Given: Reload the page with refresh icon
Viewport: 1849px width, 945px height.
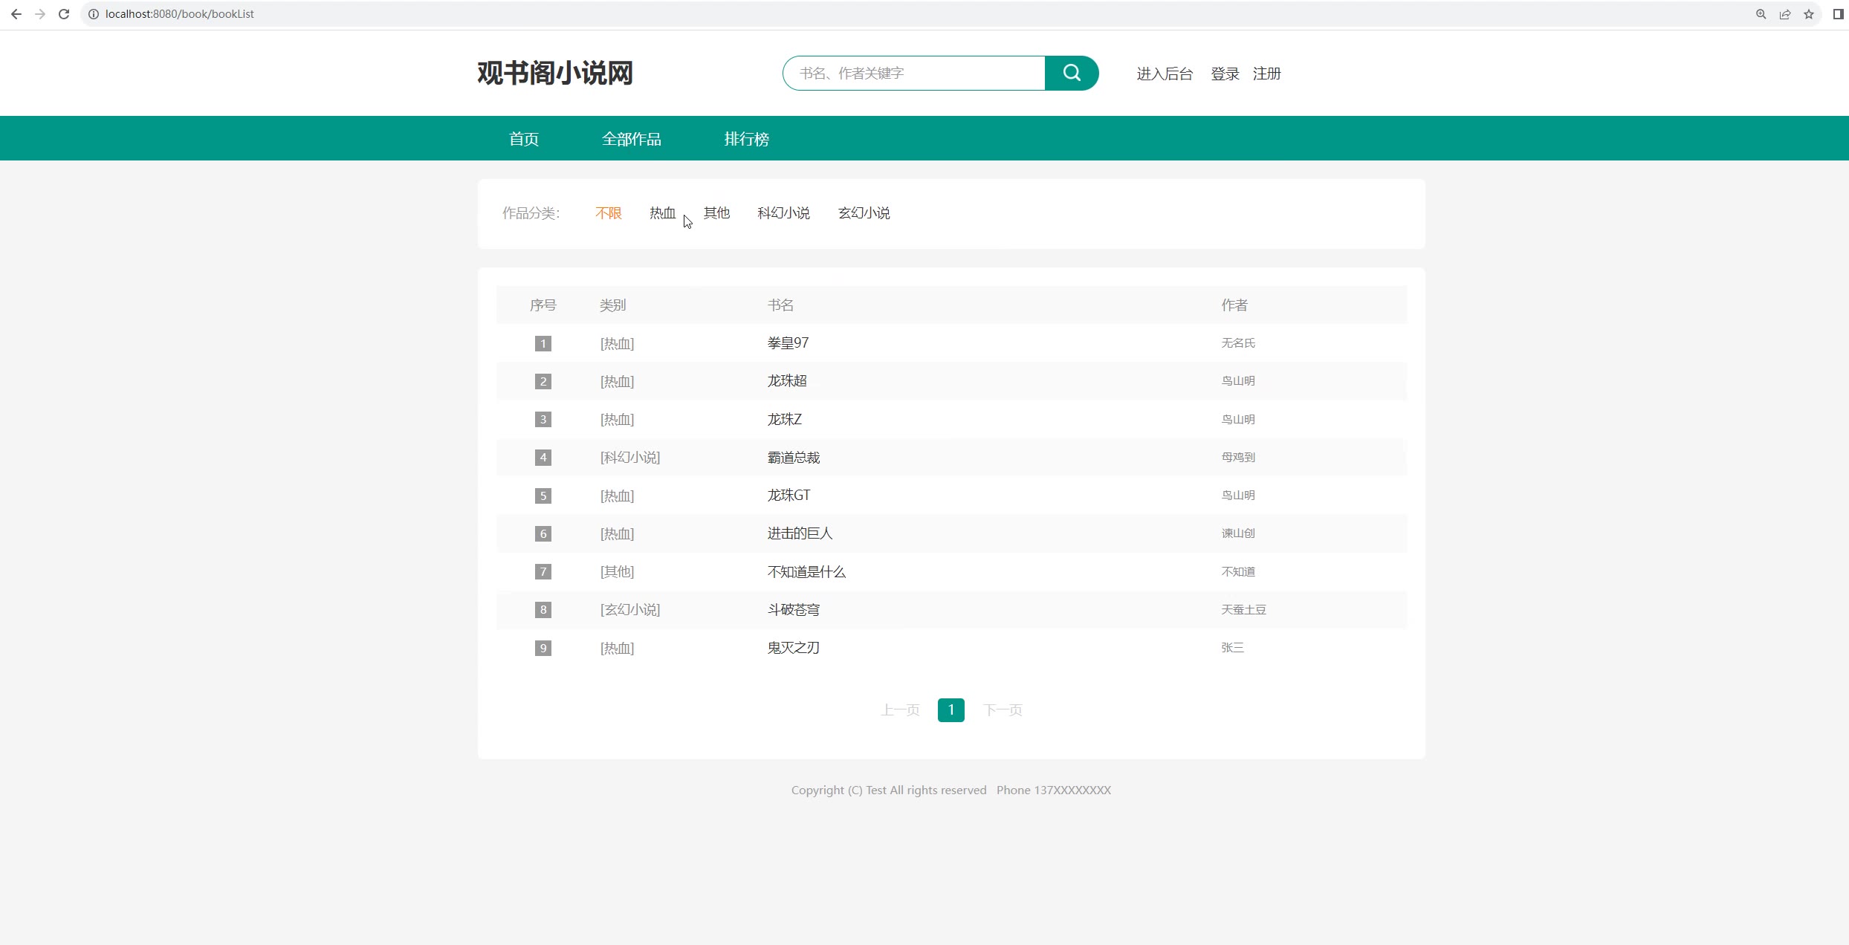Looking at the screenshot, I should pyautogui.click(x=64, y=14).
